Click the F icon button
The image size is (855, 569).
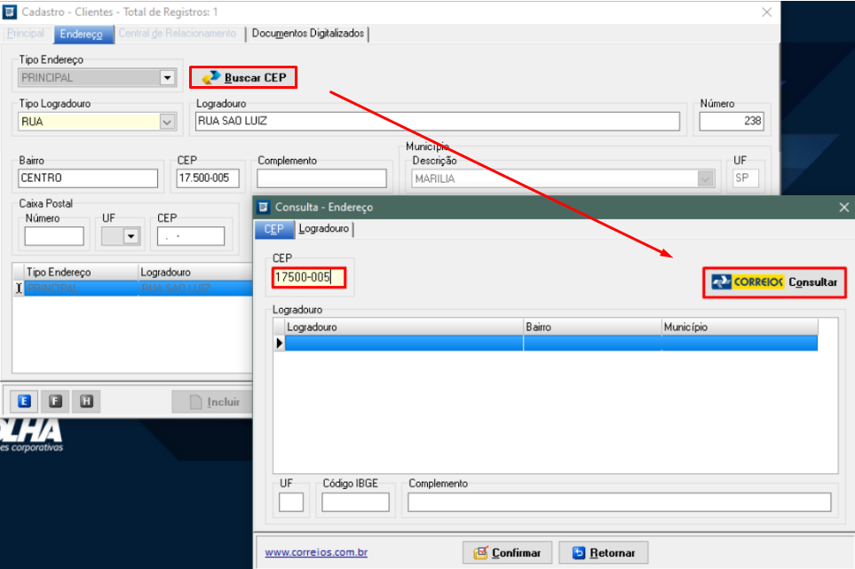[55, 400]
